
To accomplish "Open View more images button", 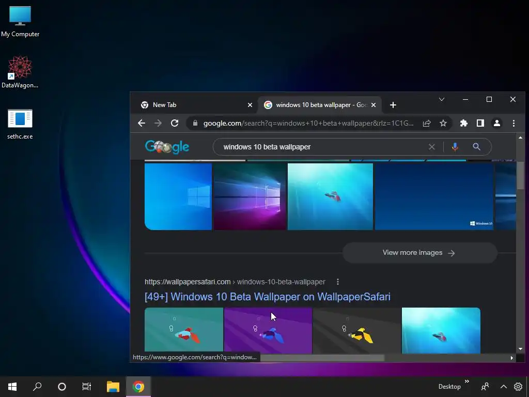I will tap(419, 252).
